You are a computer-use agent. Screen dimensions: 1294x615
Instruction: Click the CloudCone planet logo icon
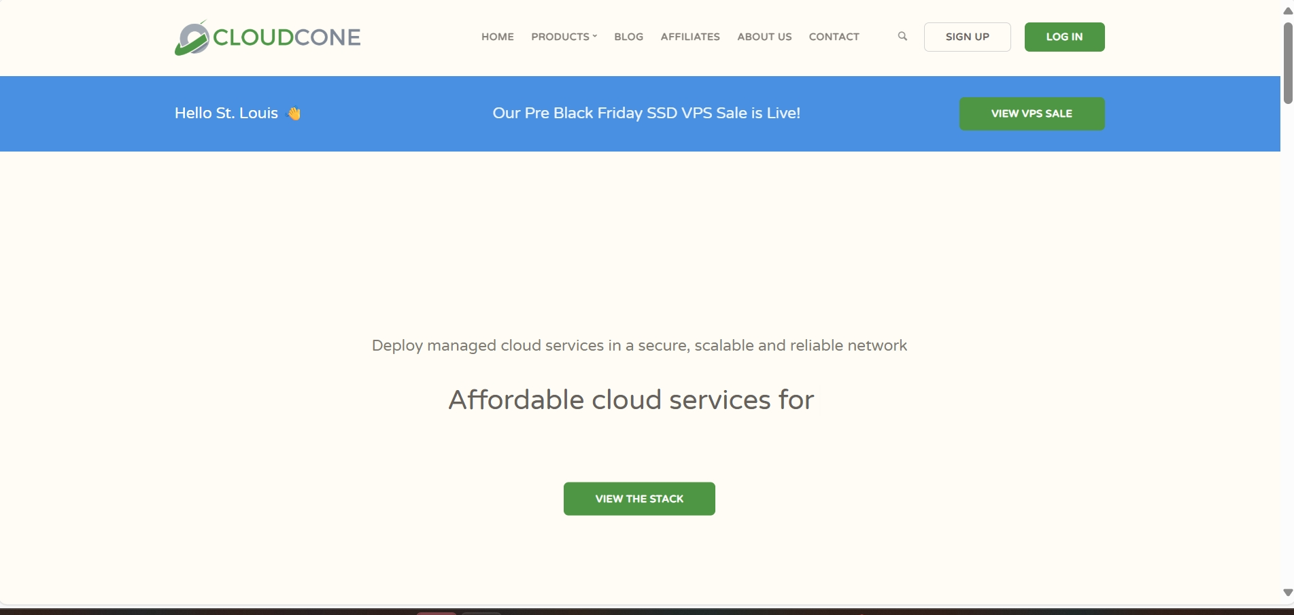tap(191, 38)
